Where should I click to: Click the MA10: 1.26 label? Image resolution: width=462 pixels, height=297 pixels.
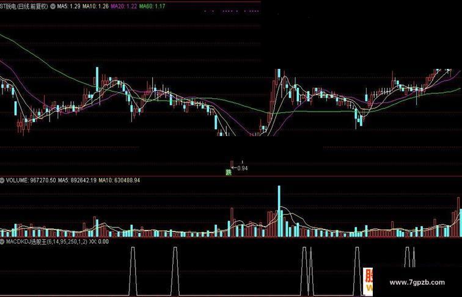[x=95, y=6]
